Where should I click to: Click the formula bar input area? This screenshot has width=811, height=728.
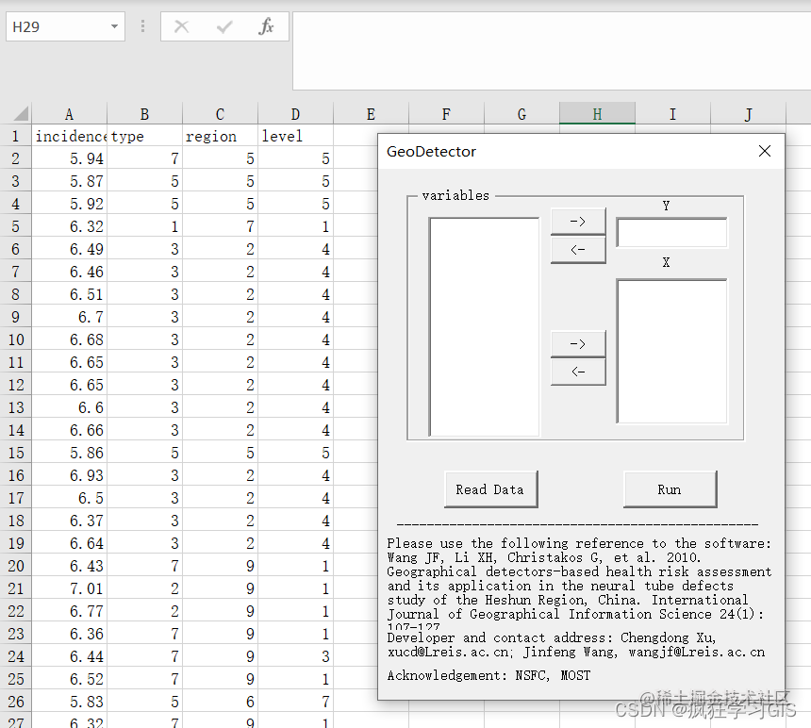tap(552, 51)
